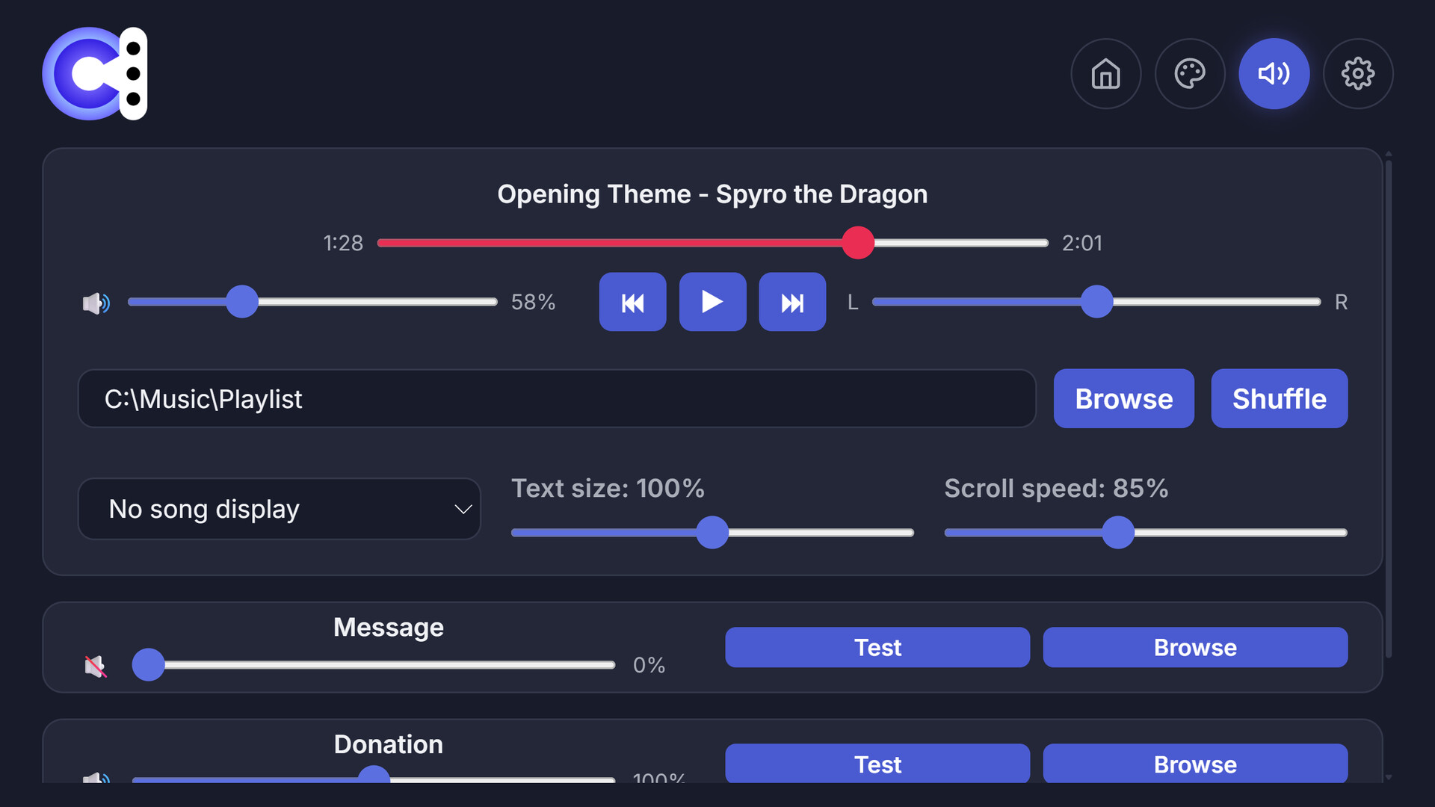The width and height of the screenshot is (1435, 807).
Task: Click the Shuffle button
Action: (1279, 398)
